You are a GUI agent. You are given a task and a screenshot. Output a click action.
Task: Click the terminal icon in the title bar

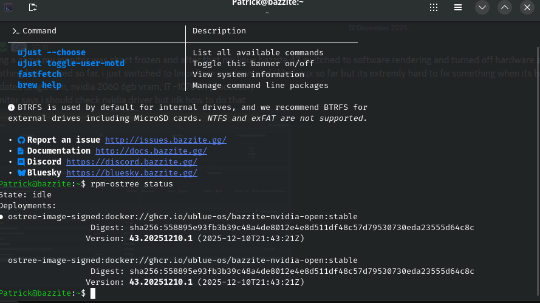point(9,7)
